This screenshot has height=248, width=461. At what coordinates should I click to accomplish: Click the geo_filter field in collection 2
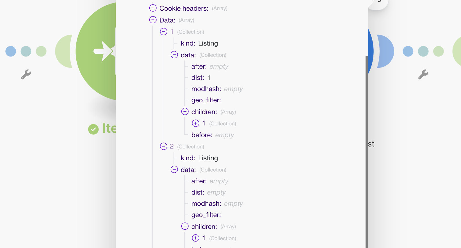point(206,215)
